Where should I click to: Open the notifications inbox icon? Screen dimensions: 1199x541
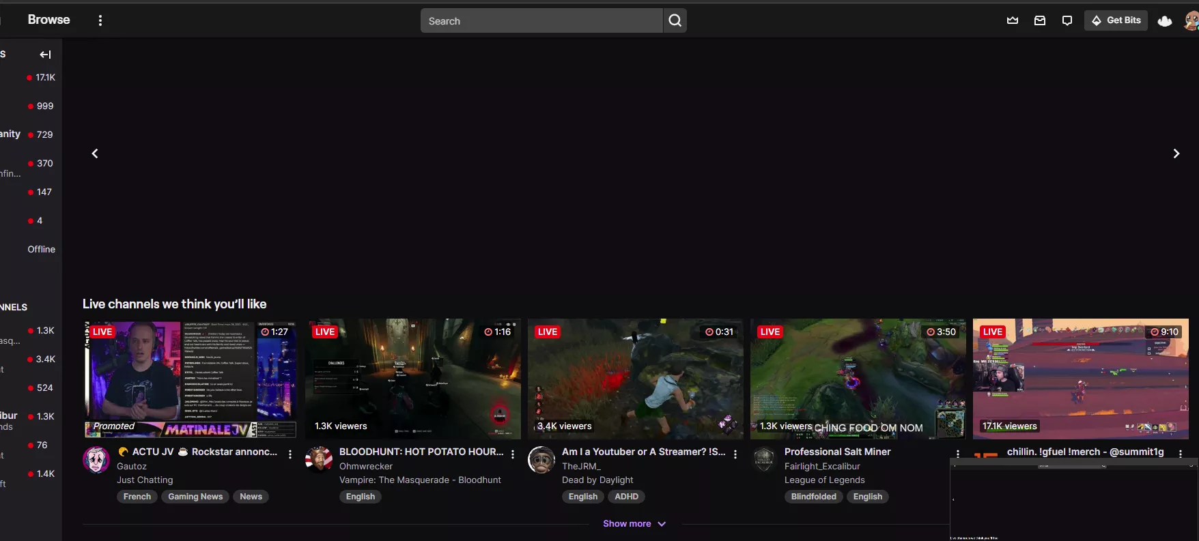(1040, 20)
